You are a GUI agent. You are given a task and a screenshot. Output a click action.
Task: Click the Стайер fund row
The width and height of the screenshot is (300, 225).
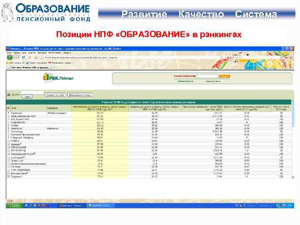pos(149,125)
